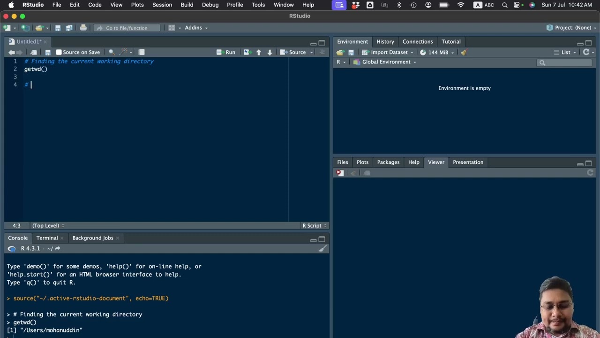Screen dimensions: 600x338
Task: Open the Source options dropdown arrow
Action: (x=311, y=52)
